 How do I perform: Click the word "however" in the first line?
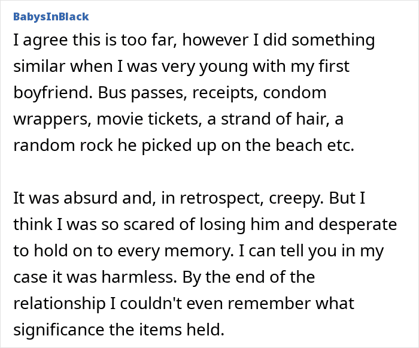tap(217, 40)
